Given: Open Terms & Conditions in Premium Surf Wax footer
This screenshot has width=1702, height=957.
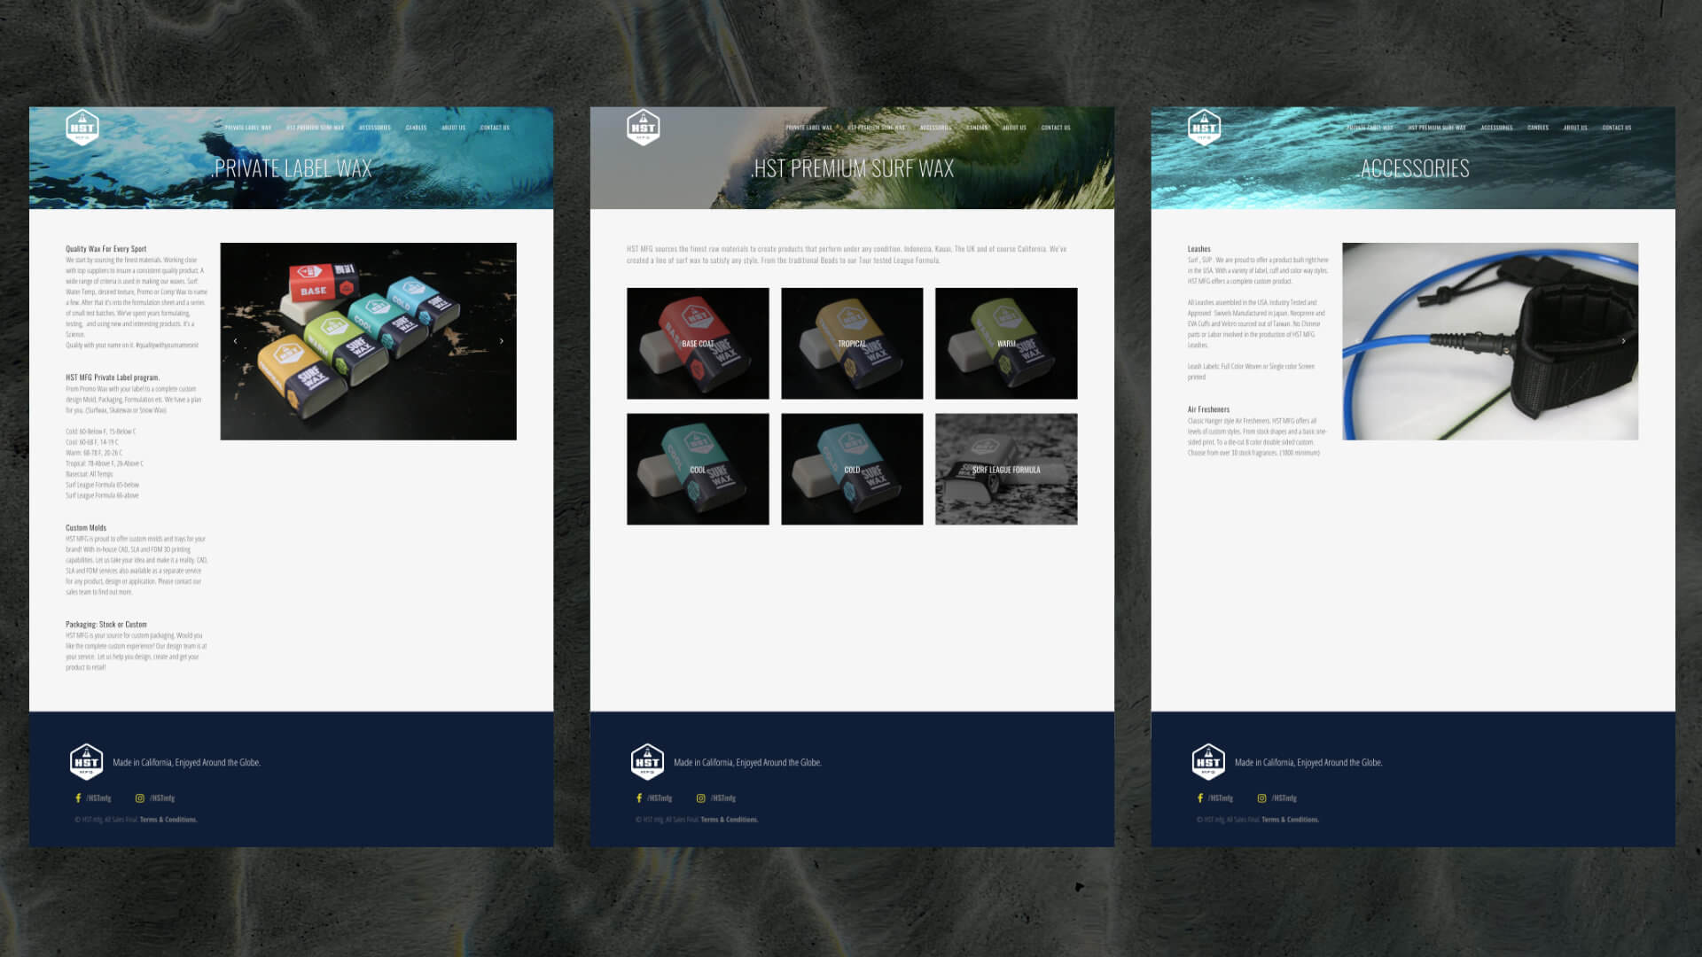Looking at the screenshot, I should click(x=730, y=820).
